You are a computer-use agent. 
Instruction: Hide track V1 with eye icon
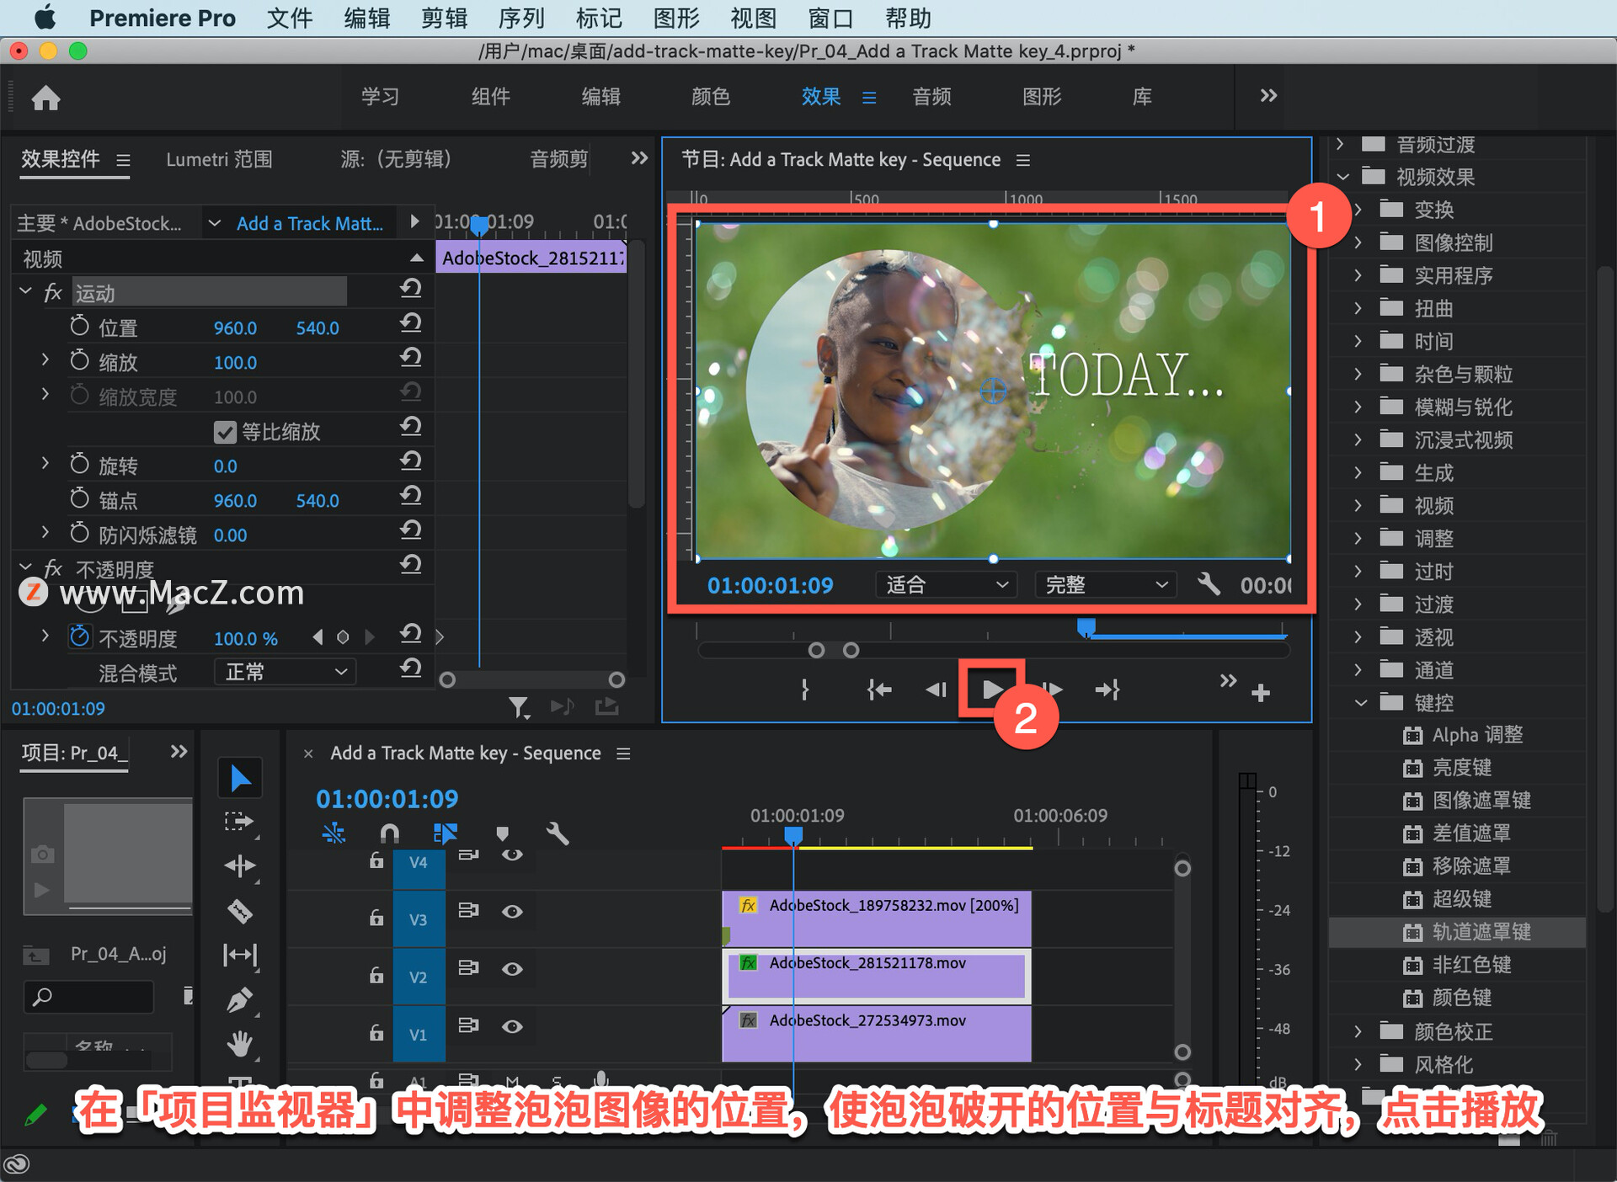point(512,1026)
